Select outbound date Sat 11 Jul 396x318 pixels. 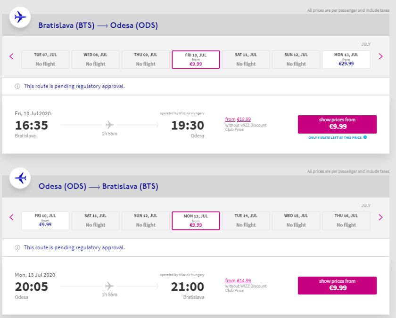246,60
